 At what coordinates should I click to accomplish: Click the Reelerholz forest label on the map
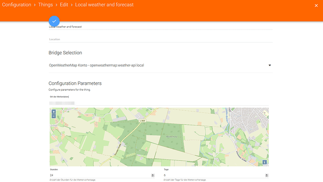tap(172, 137)
